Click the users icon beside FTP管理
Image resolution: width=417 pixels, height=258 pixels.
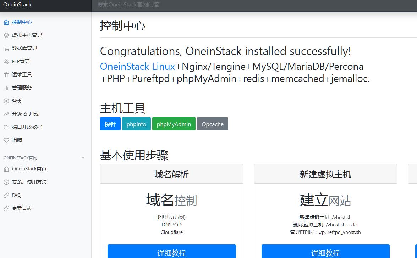[6, 62]
